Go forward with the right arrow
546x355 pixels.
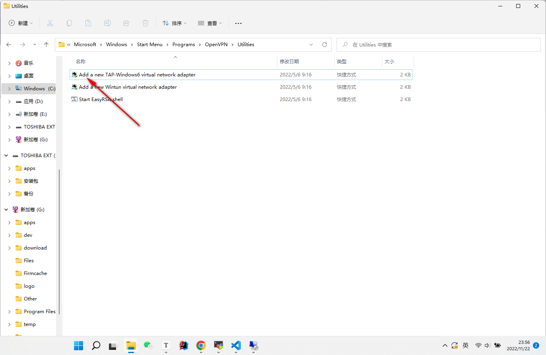[x=23, y=45]
